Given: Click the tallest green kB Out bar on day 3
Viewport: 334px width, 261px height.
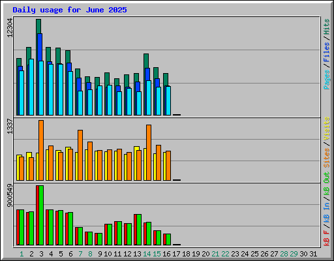Looking at the screenshot, I should point(41,215).
